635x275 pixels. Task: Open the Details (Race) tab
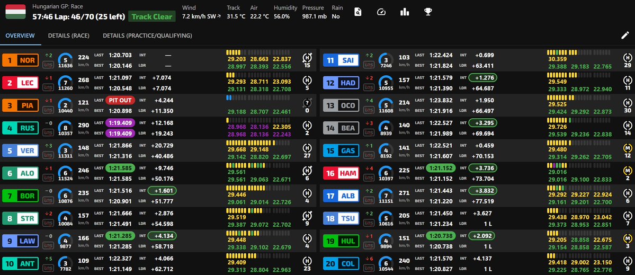(x=69, y=36)
